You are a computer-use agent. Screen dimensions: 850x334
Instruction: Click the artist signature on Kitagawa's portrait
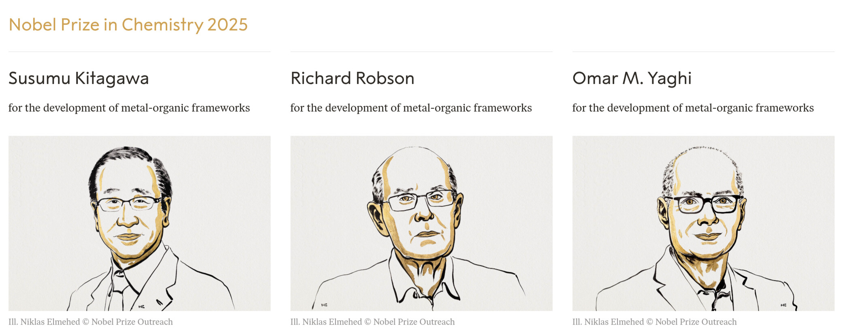click(142, 306)
